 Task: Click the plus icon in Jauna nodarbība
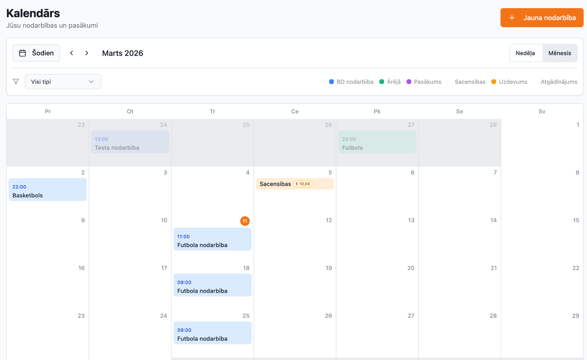tap(512, 18)
